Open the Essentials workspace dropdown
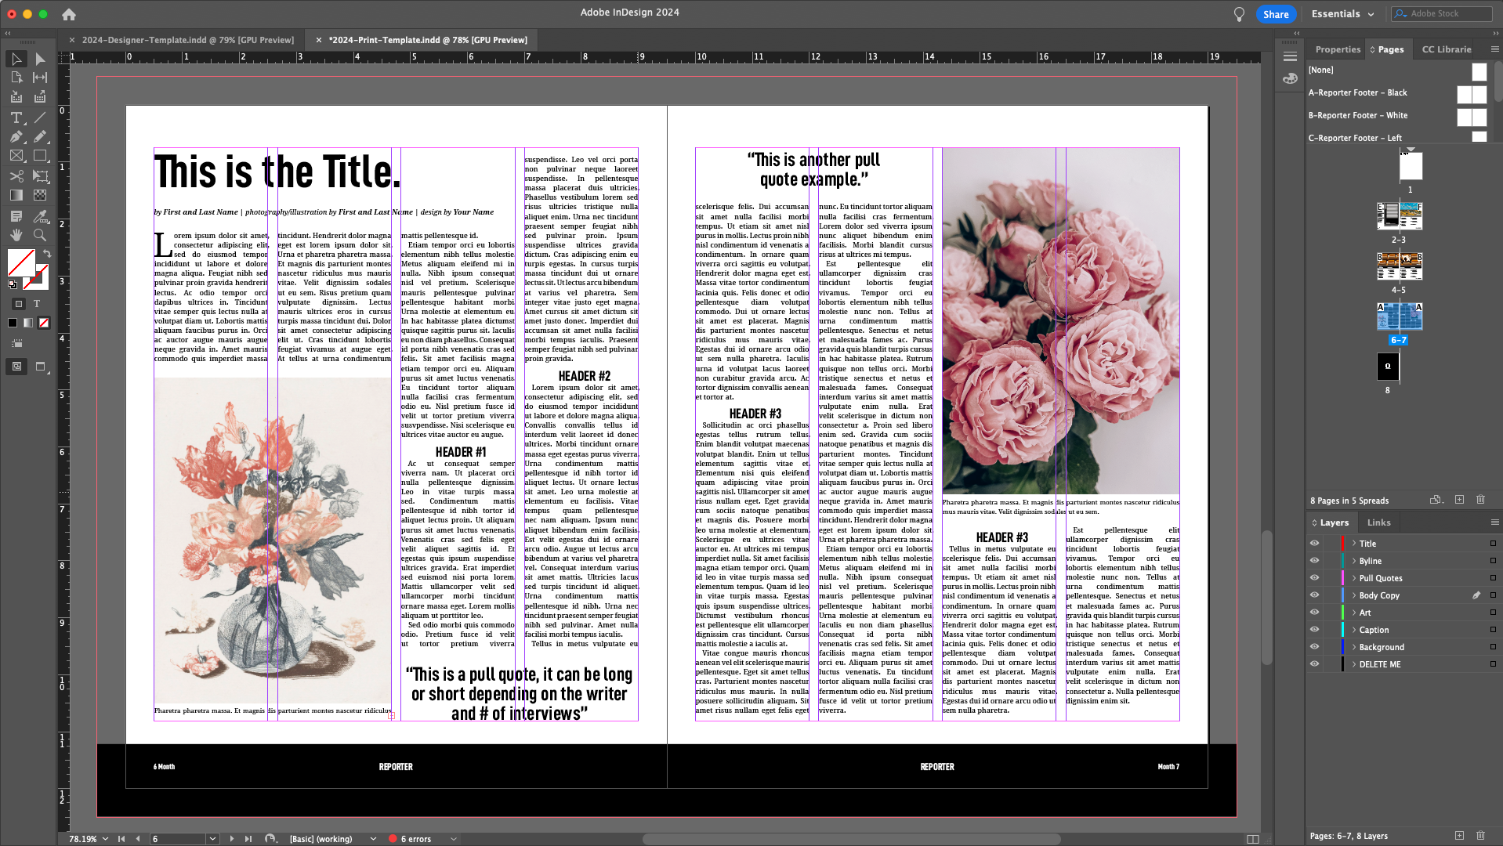Viewport: 1503px width, 846px height. tap(1342, 14)
